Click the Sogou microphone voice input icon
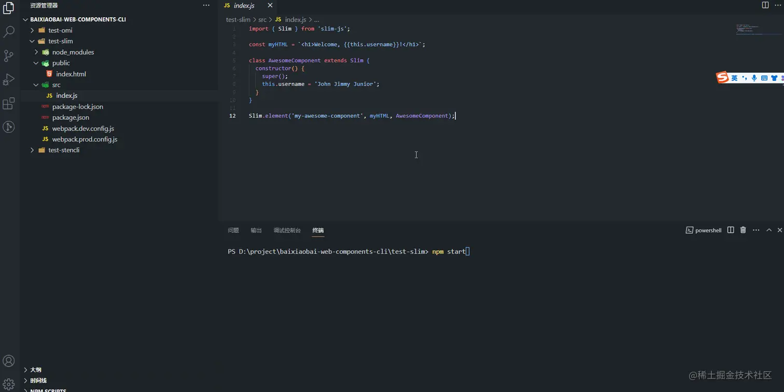 (754, 78)
